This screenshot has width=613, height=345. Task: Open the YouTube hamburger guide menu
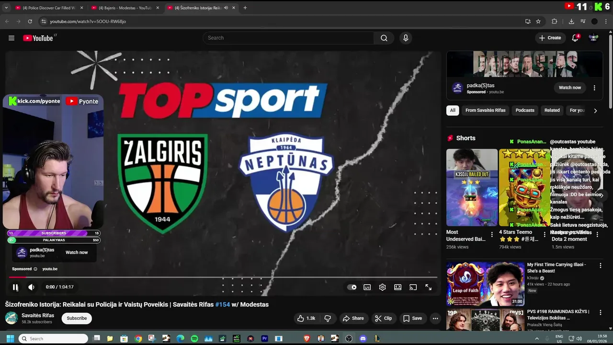(x=11, y=38)
